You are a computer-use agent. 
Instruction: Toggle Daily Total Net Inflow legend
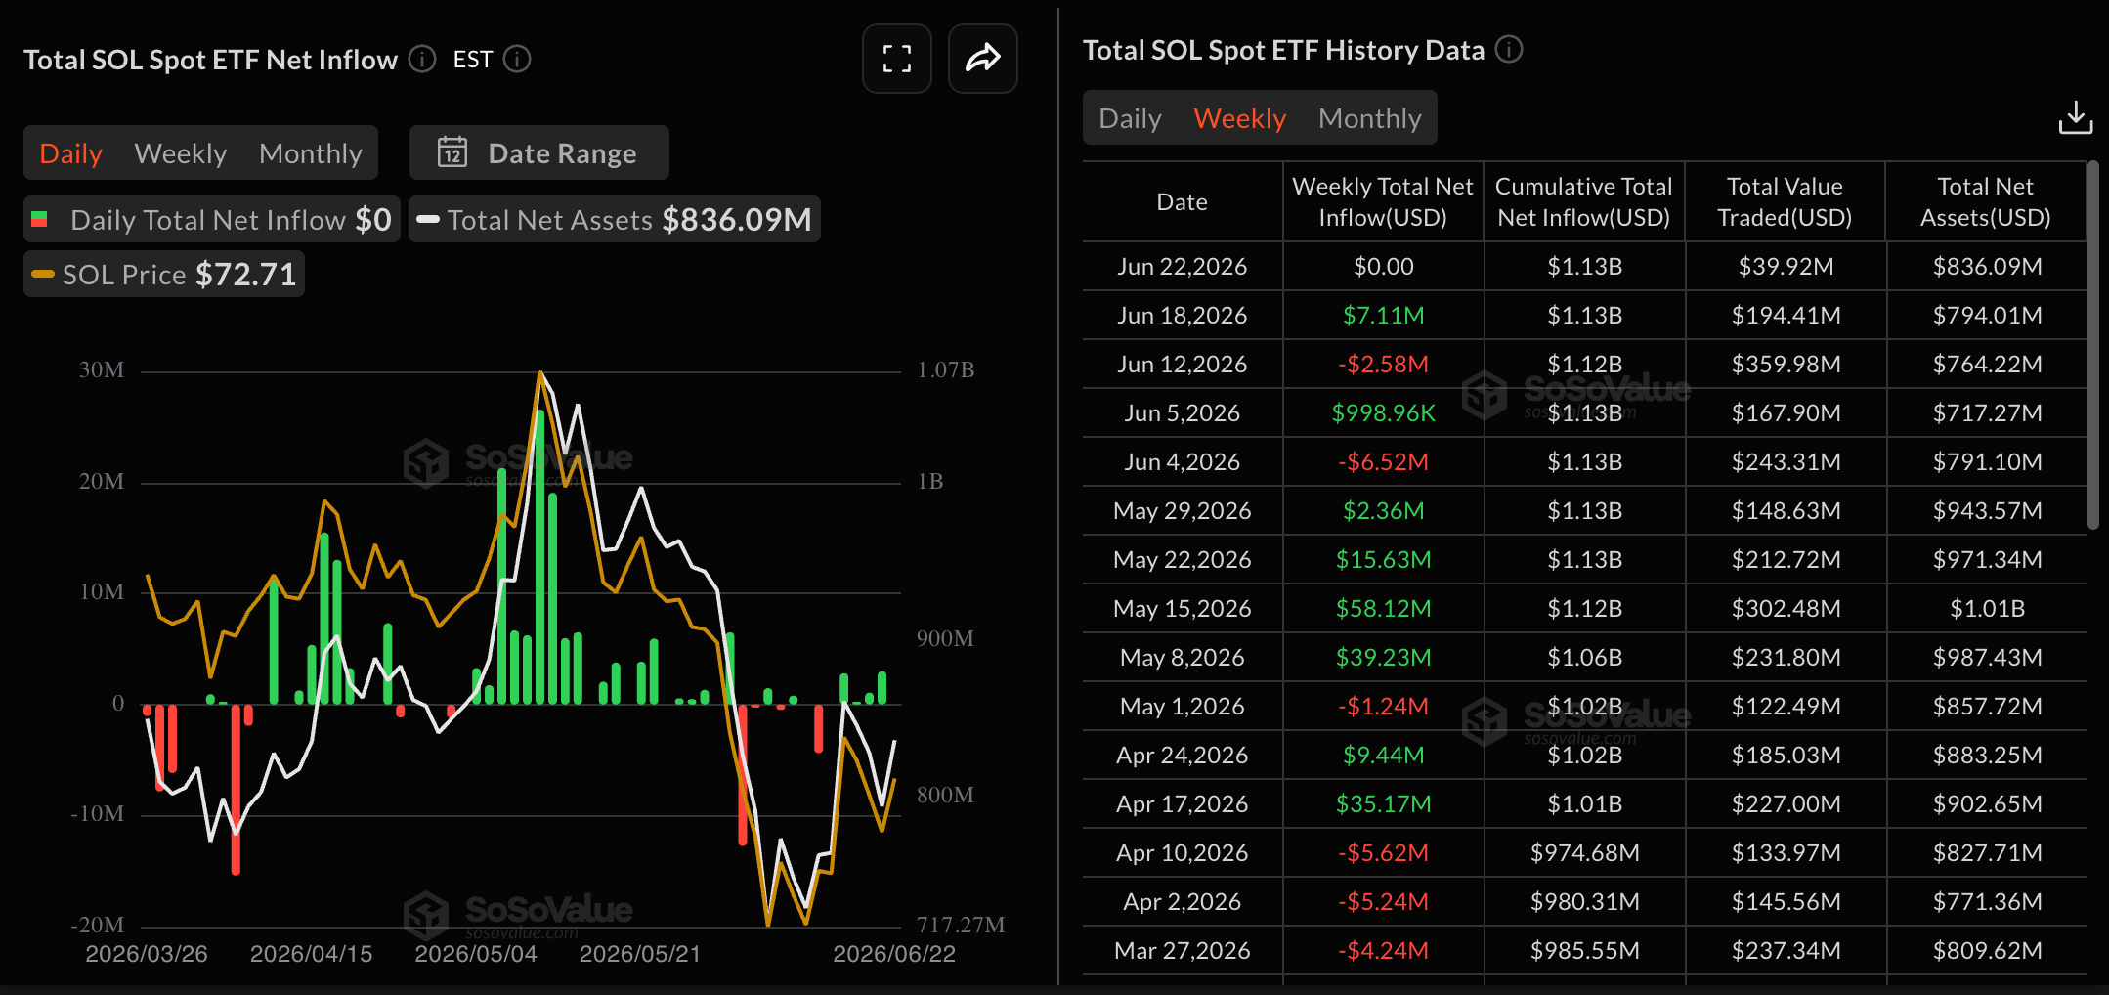(212, 220)
